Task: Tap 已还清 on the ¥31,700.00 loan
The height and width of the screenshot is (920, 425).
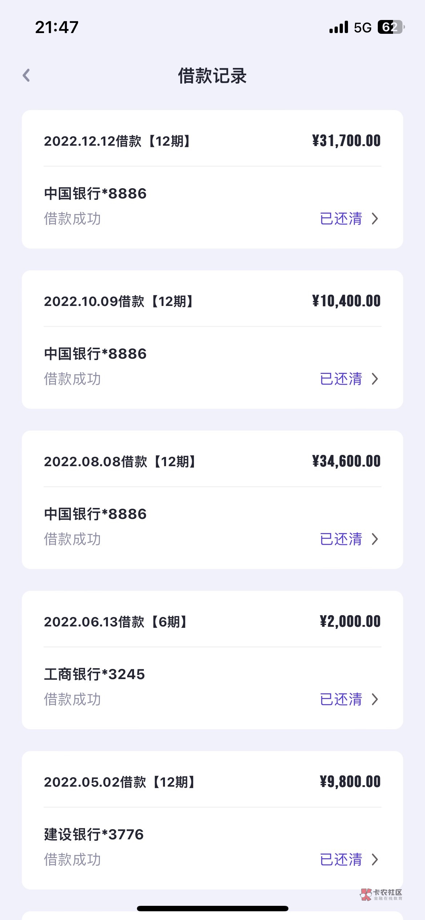Action: click(x=341, y=219)
